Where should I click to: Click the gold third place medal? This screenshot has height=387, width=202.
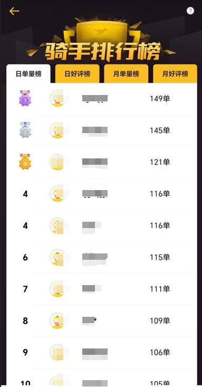[25, 162]
